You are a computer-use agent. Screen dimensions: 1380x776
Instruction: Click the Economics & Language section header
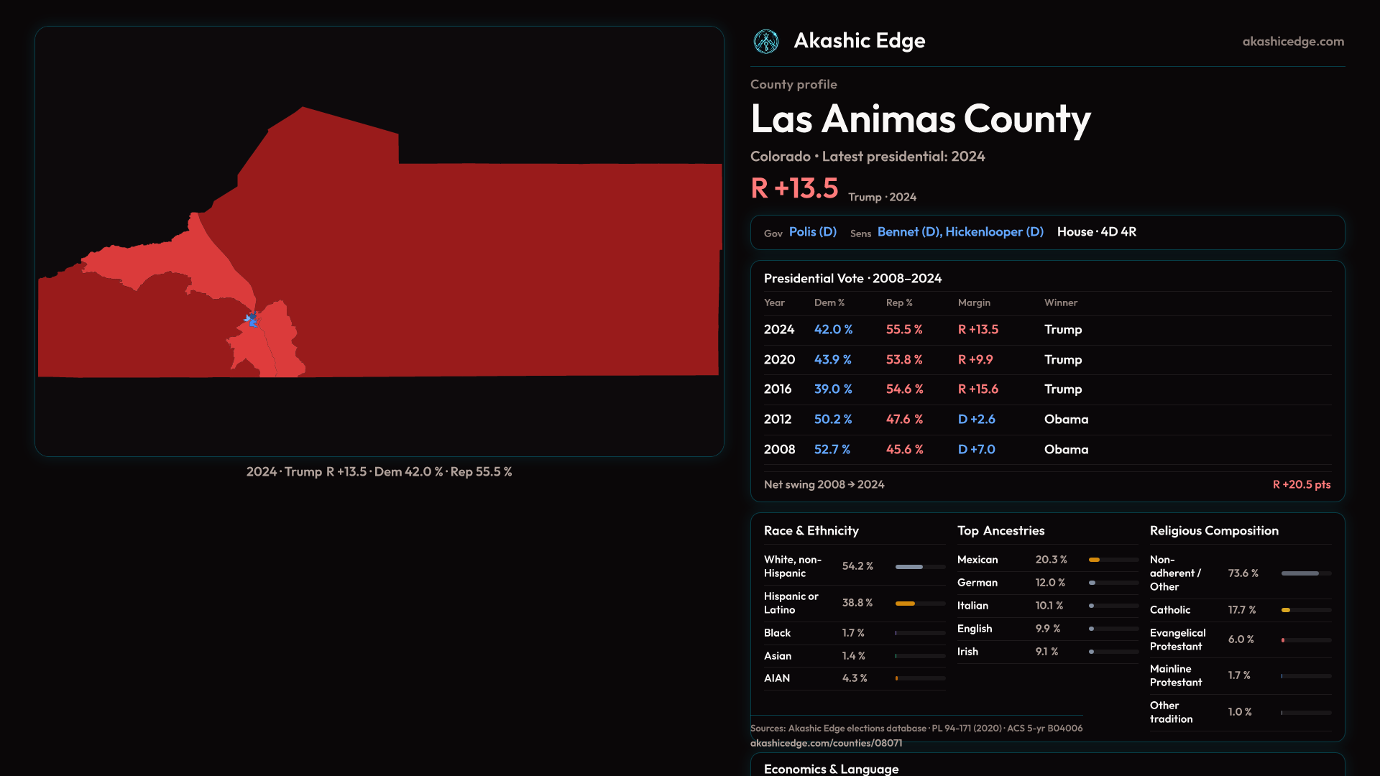pyautogui.click(x=831, y=769)
